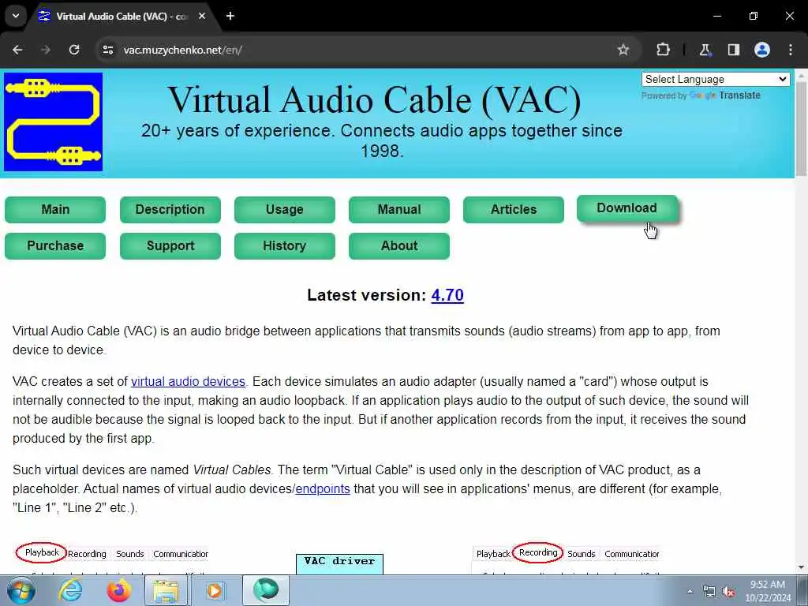Toggle the browser side panel icon
Screen dimensions: 808x606
(733, 50)
